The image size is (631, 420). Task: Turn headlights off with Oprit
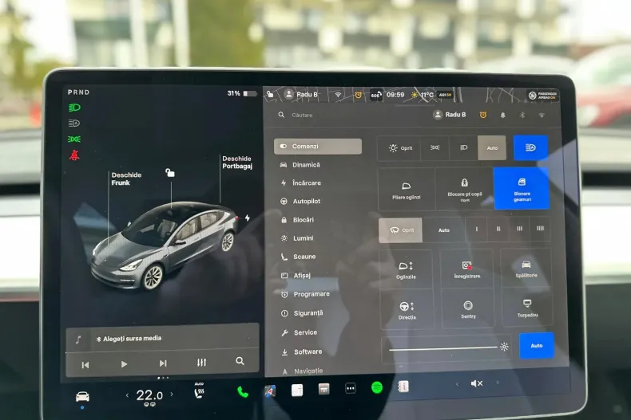point(399,148)
